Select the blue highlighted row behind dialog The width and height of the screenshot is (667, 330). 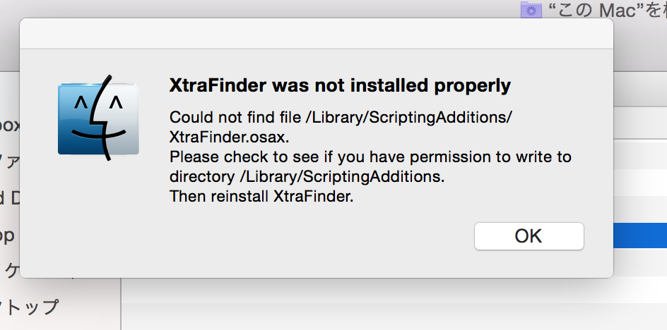point(639,235)
